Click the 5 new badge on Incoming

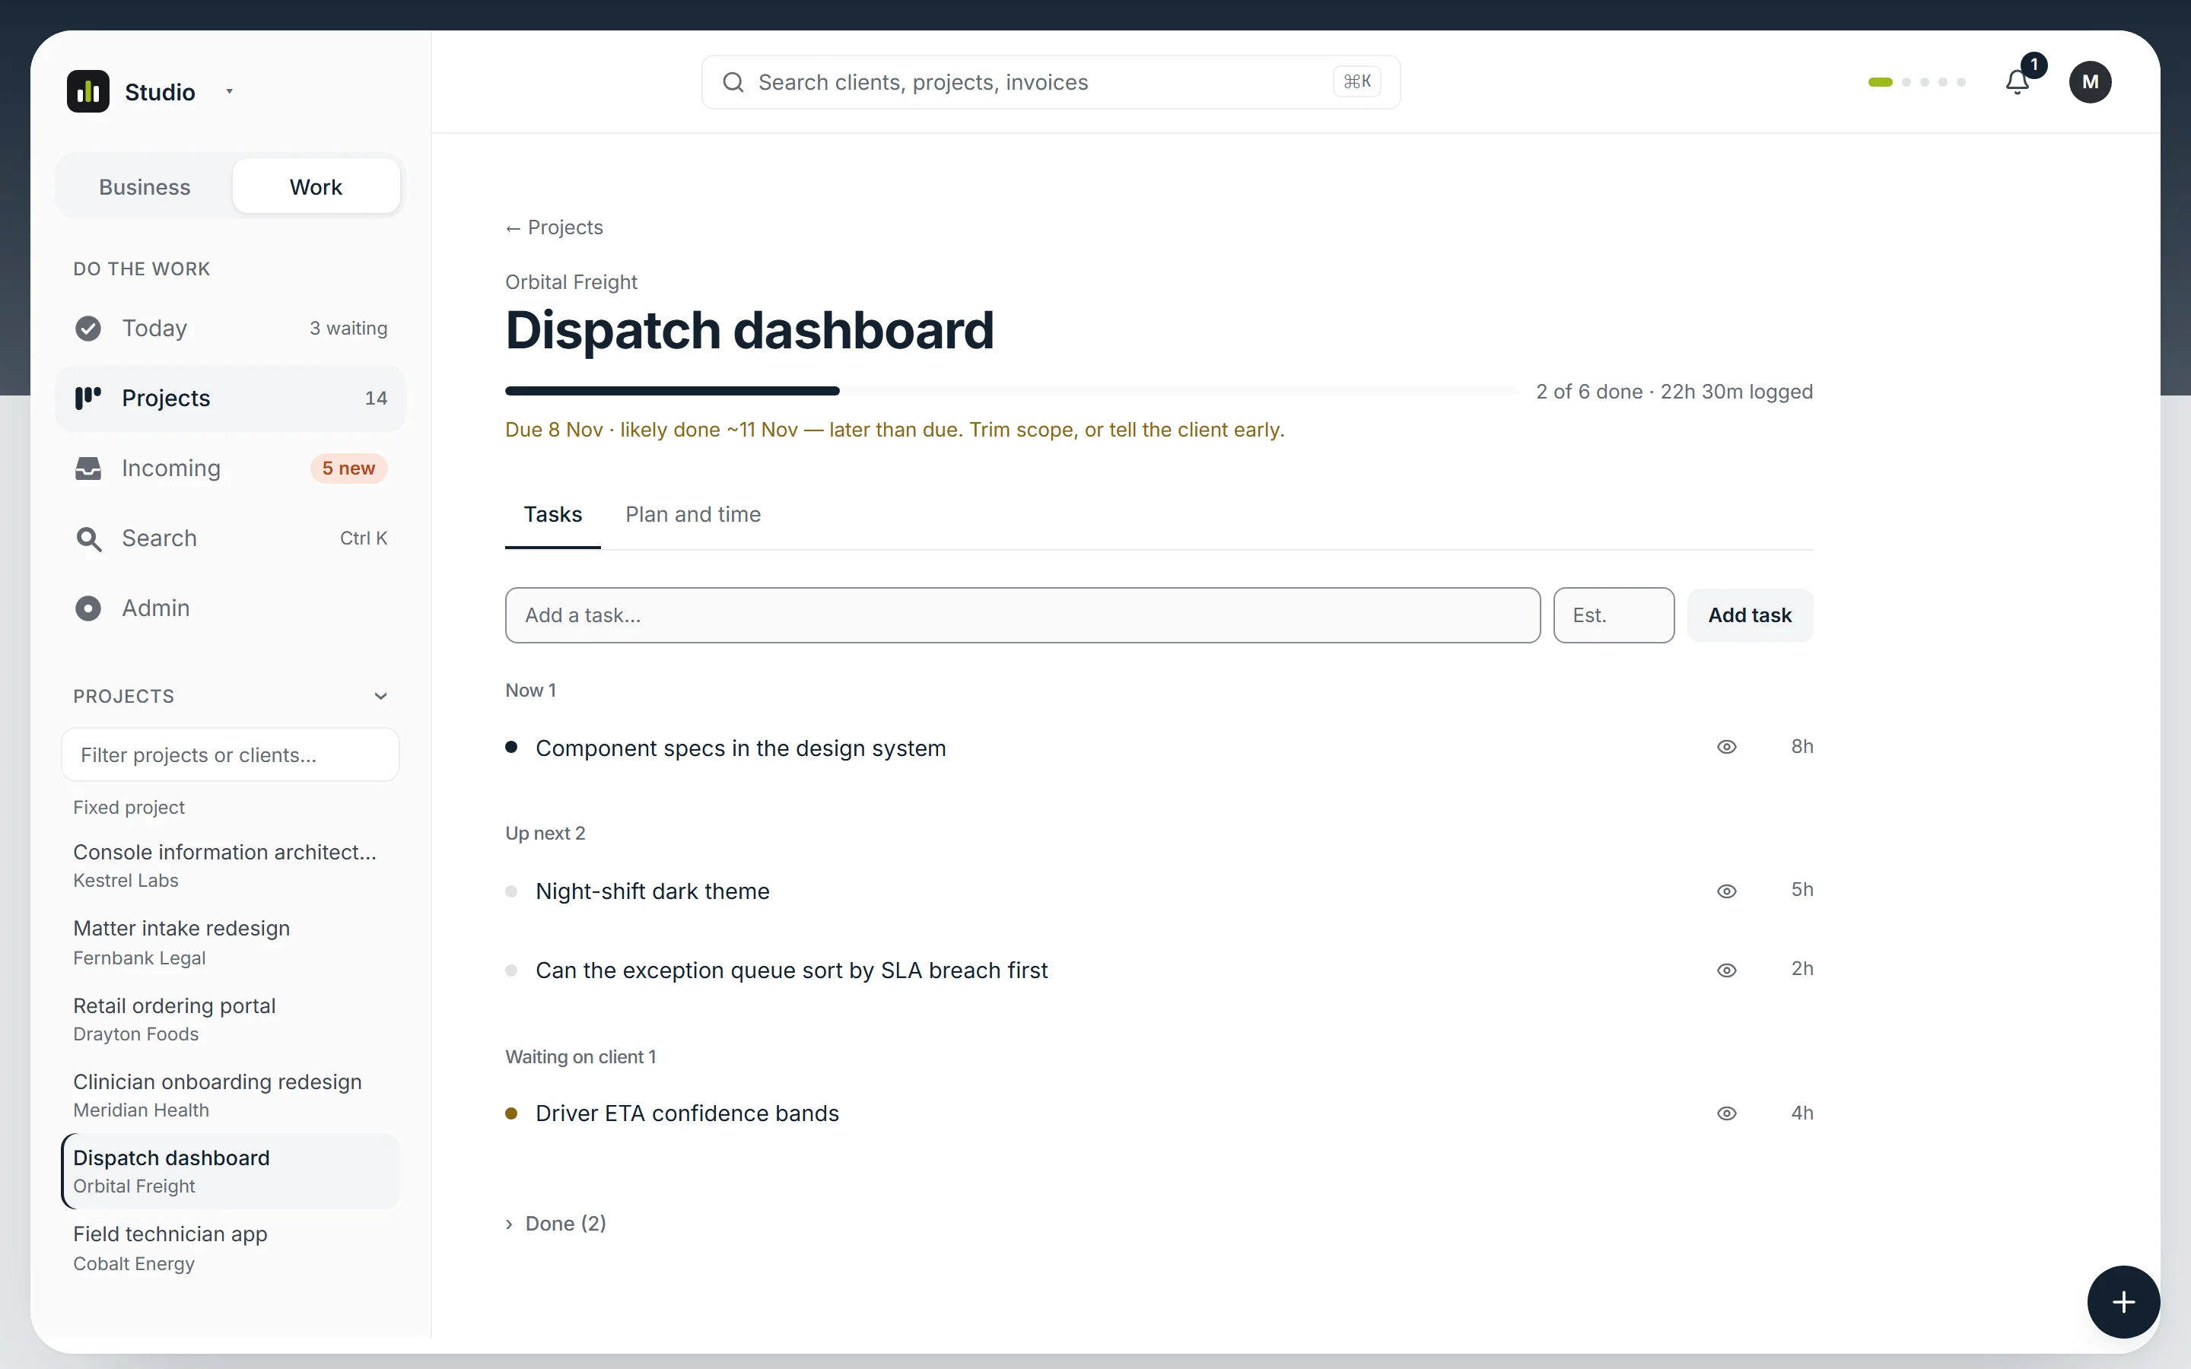[x=348, y=468]
